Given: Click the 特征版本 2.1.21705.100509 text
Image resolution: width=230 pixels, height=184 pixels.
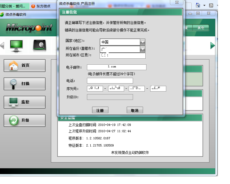Looking at the screenshot, I should [91, 145].
